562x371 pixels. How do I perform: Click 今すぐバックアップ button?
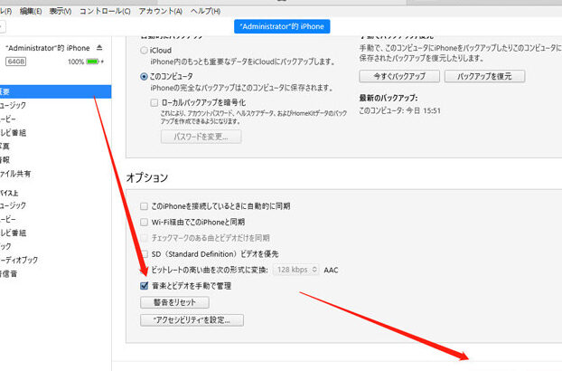pyautogui.click(x=399, y=76)
